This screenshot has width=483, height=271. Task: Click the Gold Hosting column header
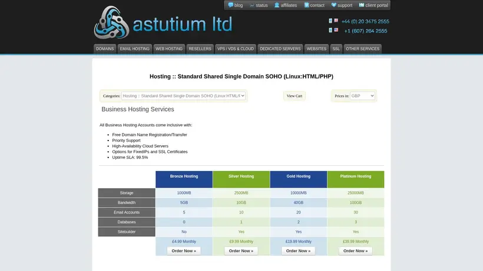pos(299,179)
